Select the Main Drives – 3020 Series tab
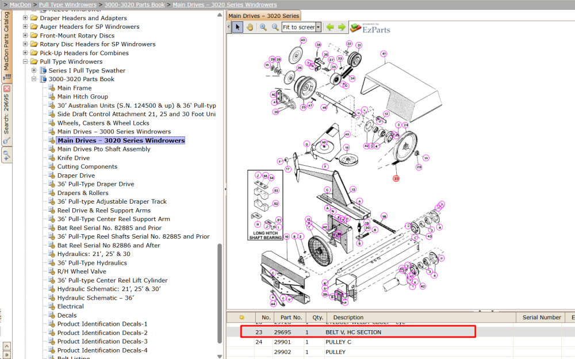 [x=264, y=16]
